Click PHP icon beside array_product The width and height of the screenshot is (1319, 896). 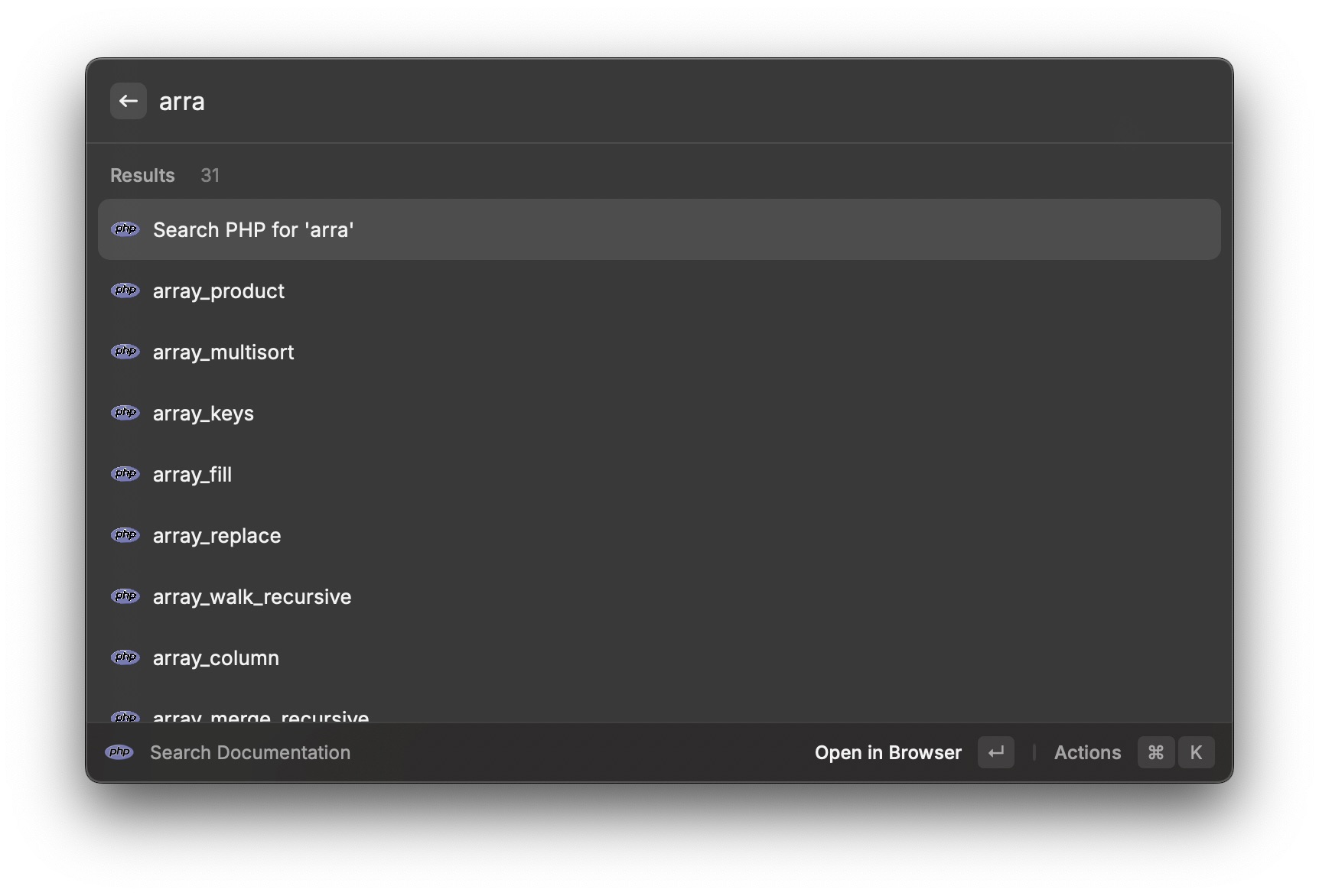click(x=125, y=291)
